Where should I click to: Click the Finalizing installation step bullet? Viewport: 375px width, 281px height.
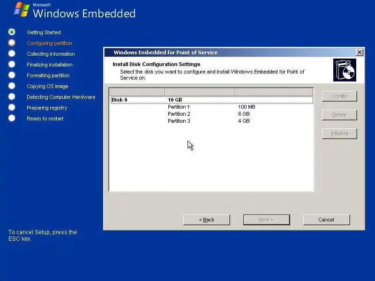tap(11, 64)
